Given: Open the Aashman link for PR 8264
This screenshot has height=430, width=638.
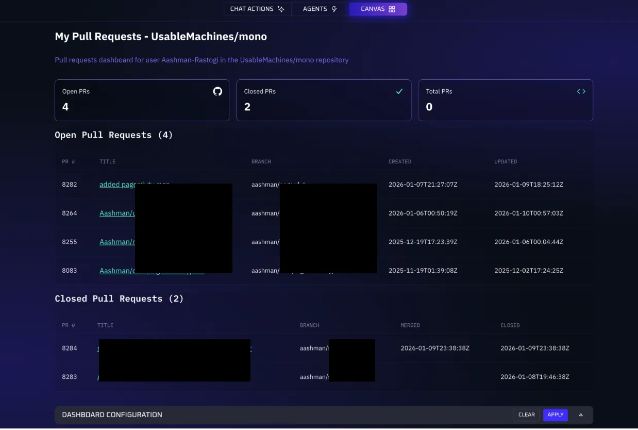Looking at the screenshot, I should pos(116,213).
